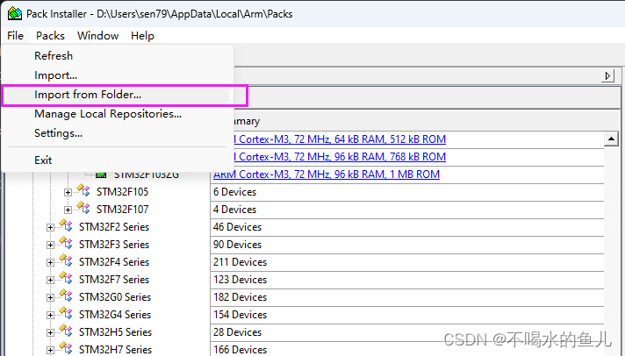
Task: Click the STM32H5 Series icon
Action: point(66,331)
